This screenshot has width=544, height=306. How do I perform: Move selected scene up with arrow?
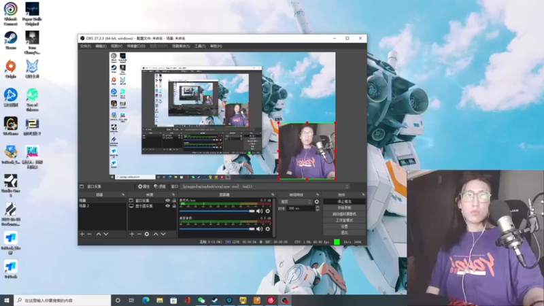[x=98, y=234]
